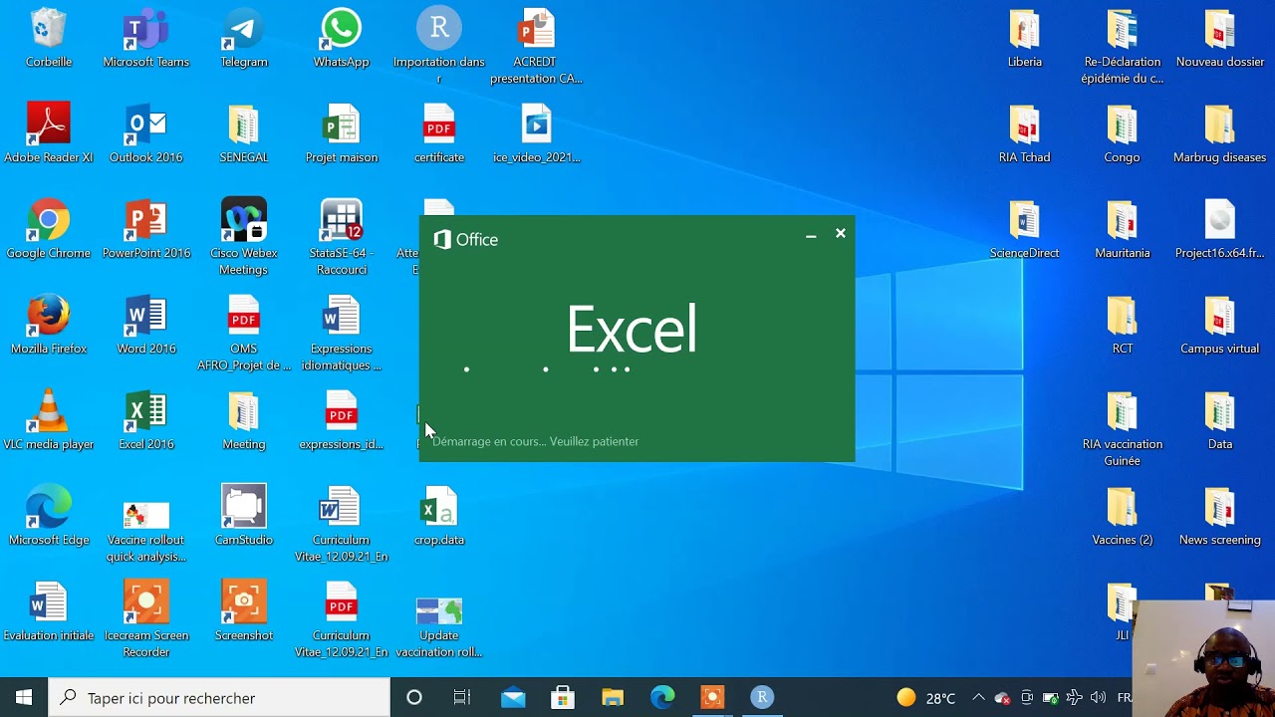Viewport: 1275px width, 717px height.
Task: Click the ACREDT presentation PowerPoint file
Action: tap(537, 46)
